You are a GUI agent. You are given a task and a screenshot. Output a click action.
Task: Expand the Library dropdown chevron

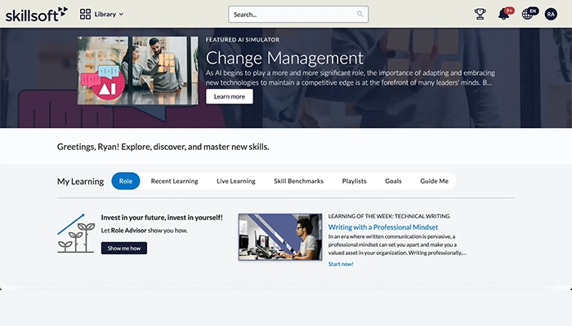click(x=122, y=14)
